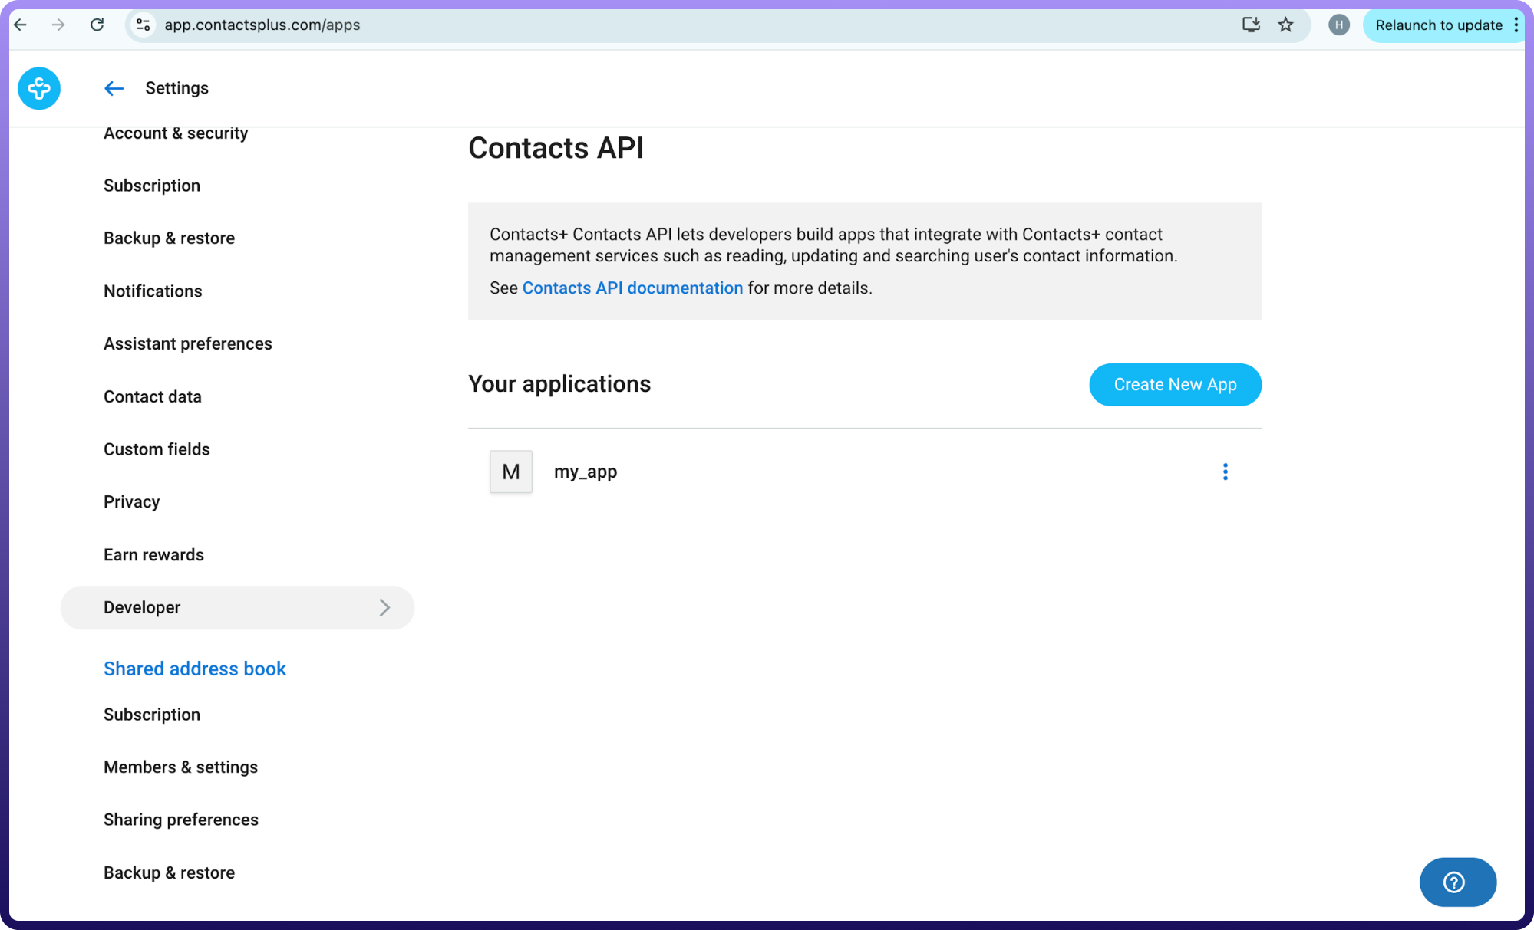The image size is (1534, 930).
Task: Open the Contacts API documentation link
Action: [632, 288]
